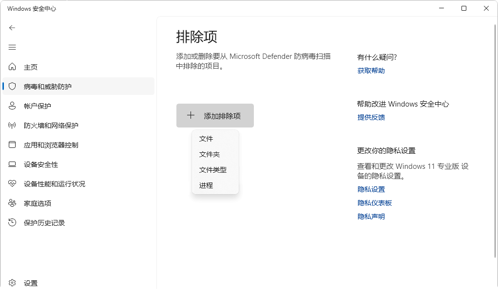Open the protection history clock icon

(x=12, y=223)
